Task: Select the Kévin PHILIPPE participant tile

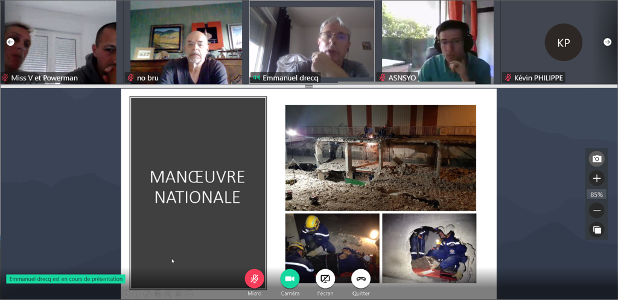Action: point(563,42)
